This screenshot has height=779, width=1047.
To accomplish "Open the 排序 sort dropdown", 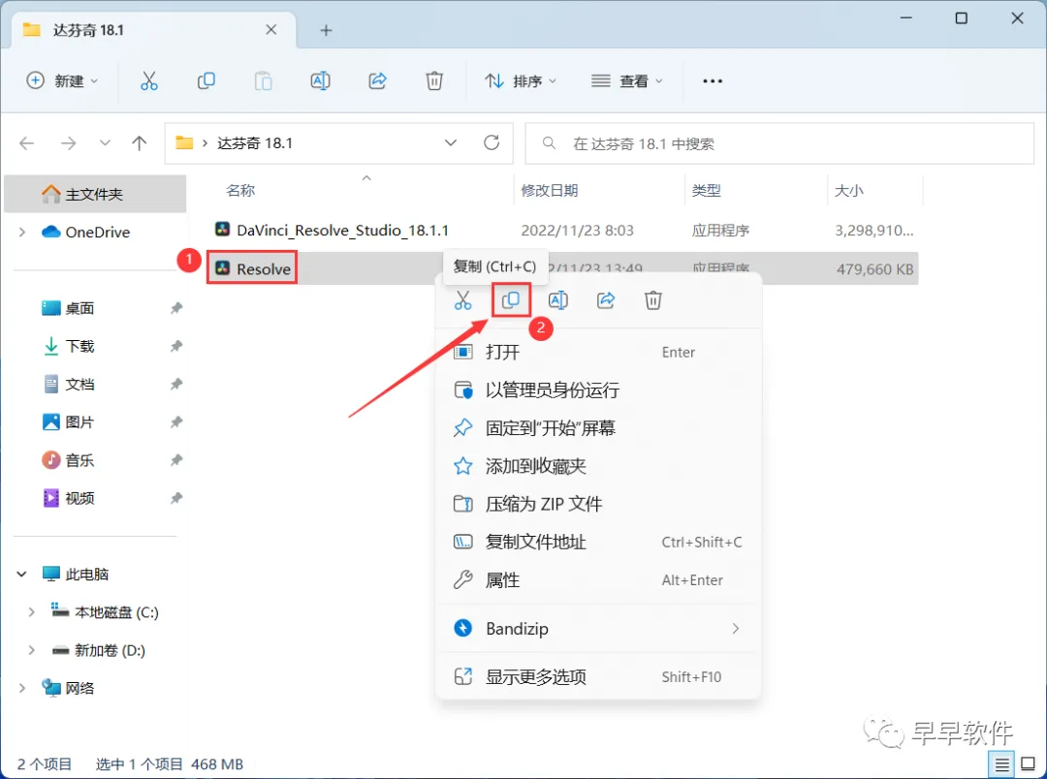I will coord(521,80).
